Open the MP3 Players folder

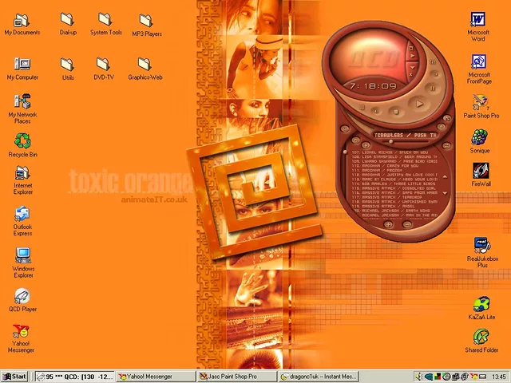pyautogui.click(x=147, y=25)
